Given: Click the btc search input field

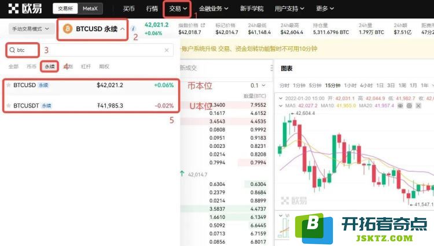Looking at the screenshot, I should [x=90, y=50].
